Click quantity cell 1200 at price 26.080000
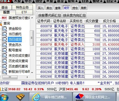Screen dimensions: 119x101 [92, 63]
